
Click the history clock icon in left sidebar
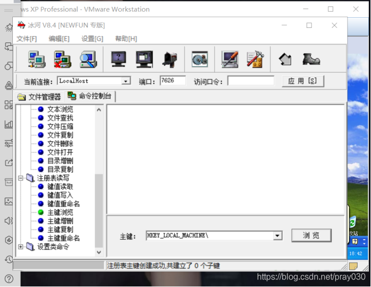(9, 259)
